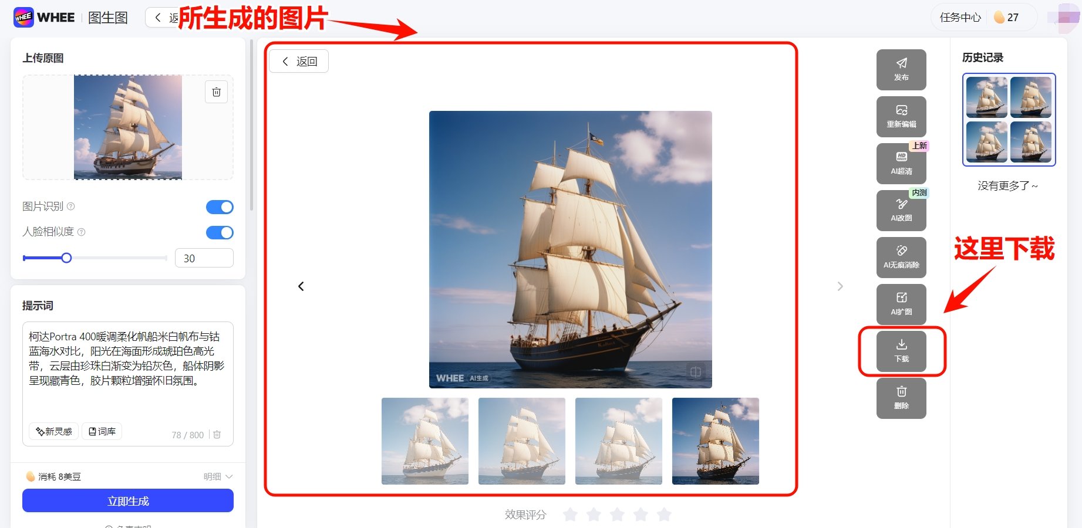
Task: Click the 删除 delete button in sidebar
Action: click(901, 398)
